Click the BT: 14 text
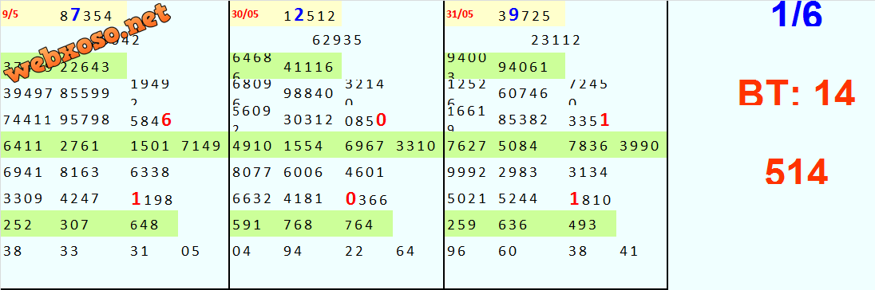 click(x=796, y=93)
